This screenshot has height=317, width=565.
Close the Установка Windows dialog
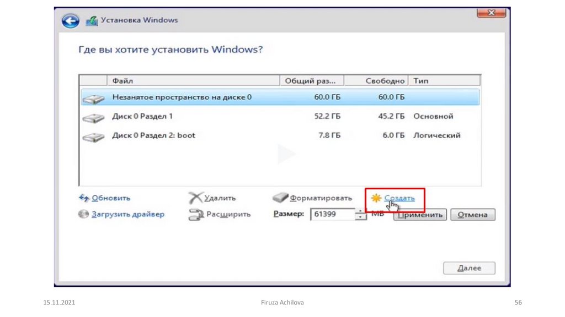492,13
